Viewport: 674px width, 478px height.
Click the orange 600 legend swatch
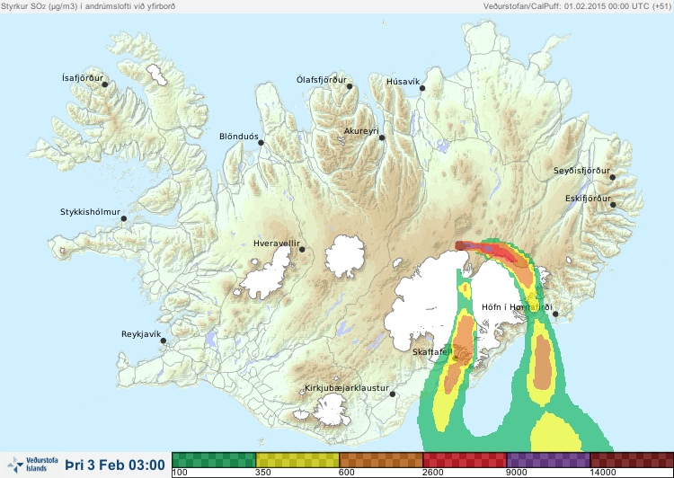(x=381, y=460)
